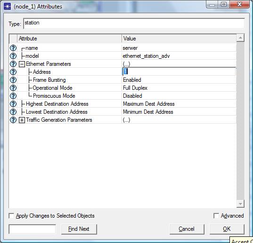
Task: Show help for Operational Mode
Action: point(13,88)
